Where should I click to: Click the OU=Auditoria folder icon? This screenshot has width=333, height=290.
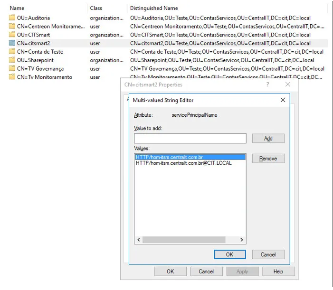coord(12,18)
